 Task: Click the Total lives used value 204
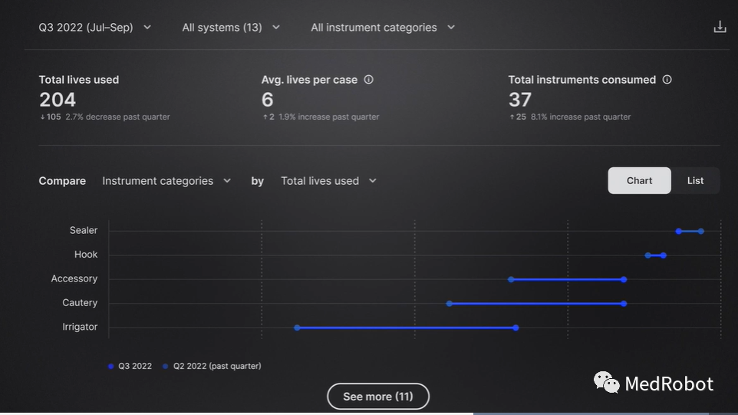click(58, 100)
